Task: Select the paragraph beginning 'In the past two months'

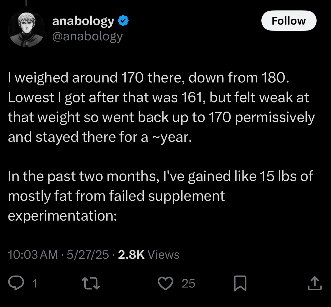Action: pos(160,196)
